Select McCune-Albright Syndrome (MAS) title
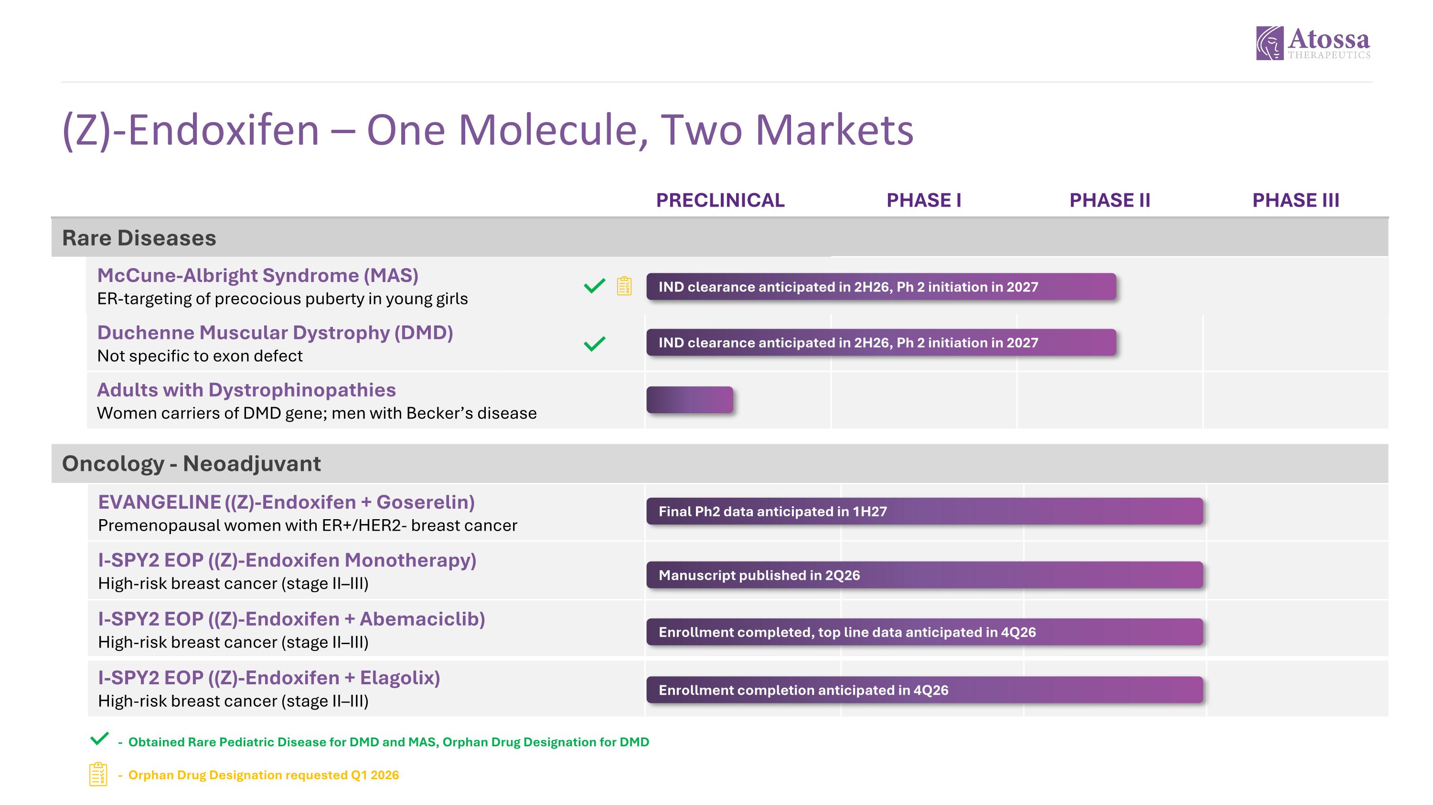The width and height of the screenshot is (1433, 805). click(x=257, y=275)
